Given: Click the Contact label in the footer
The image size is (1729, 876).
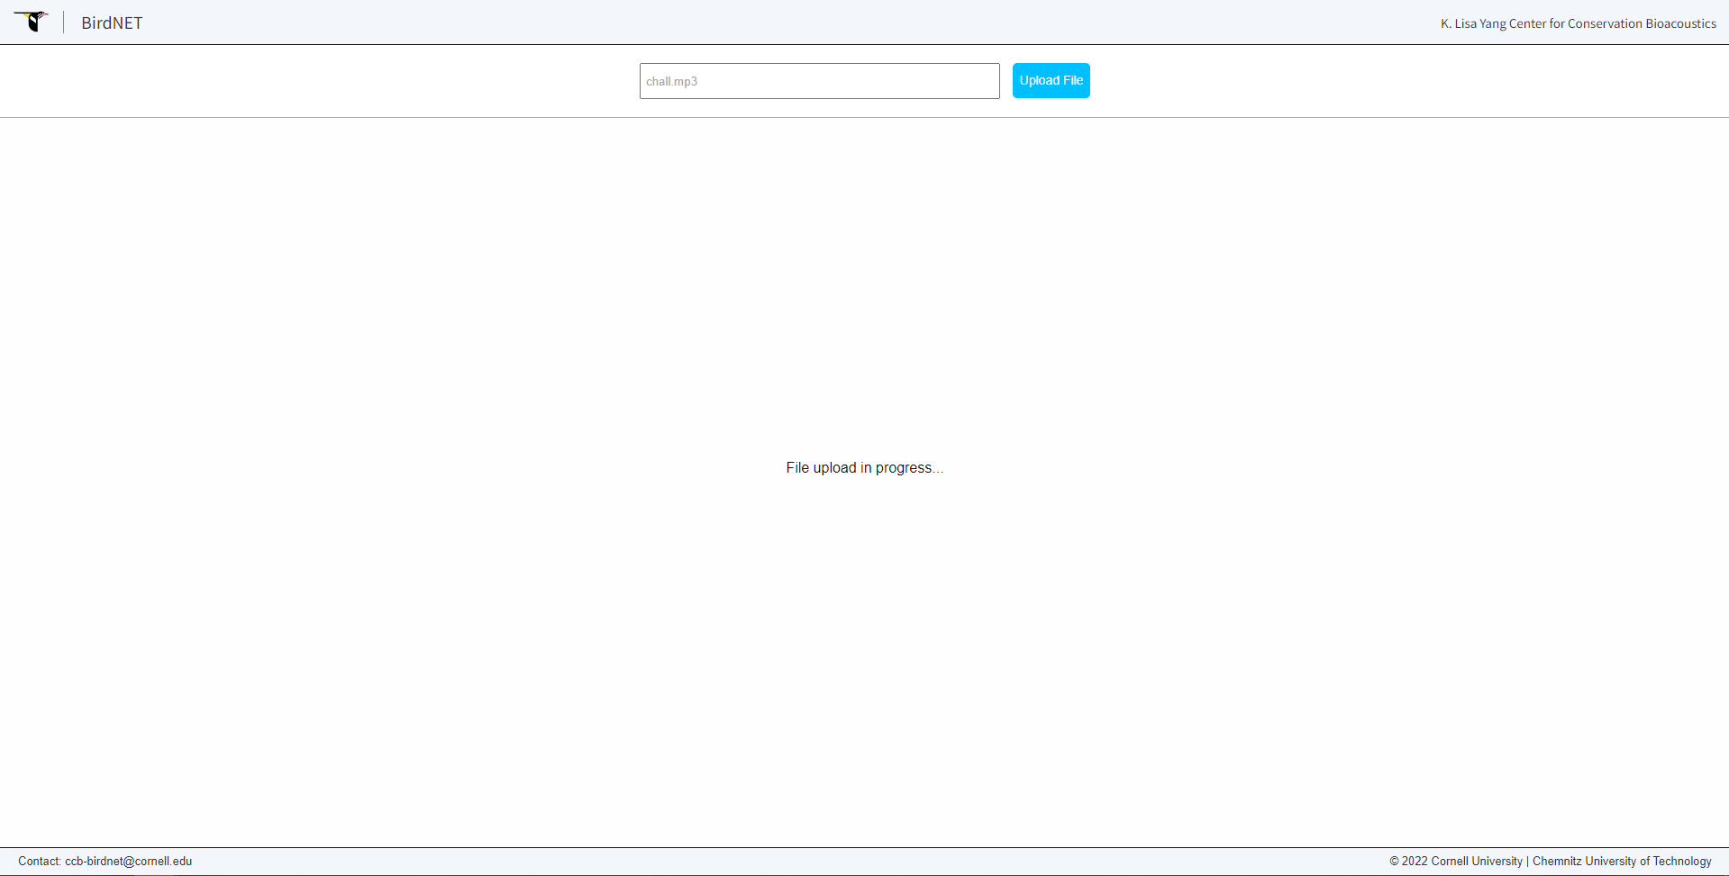Looking at the screenshot, I should click(40, 861).
